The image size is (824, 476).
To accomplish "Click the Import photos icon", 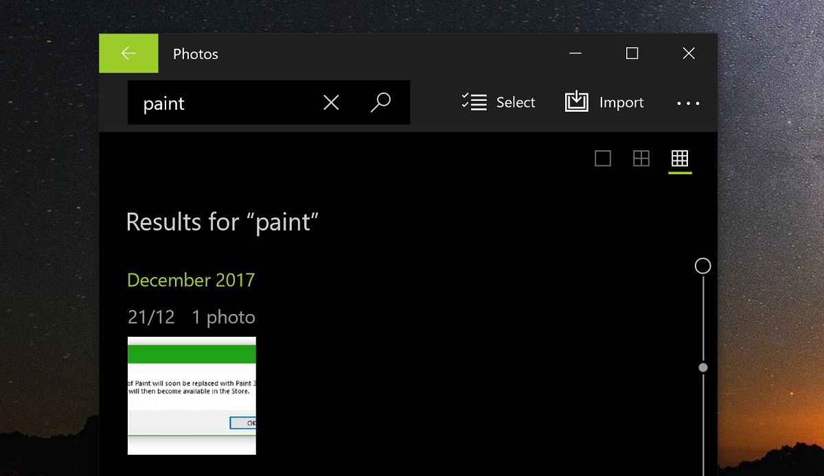I will 576,102.
